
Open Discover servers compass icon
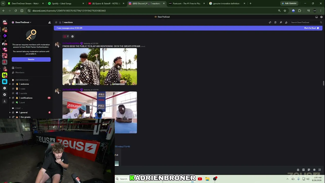coord(5,95)
